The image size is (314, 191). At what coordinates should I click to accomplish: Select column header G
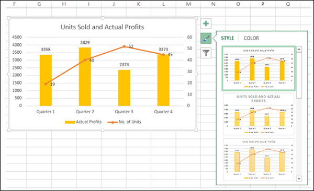[39, 4]
